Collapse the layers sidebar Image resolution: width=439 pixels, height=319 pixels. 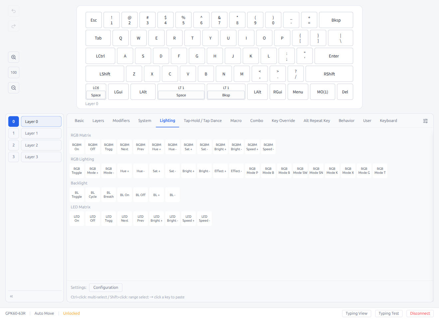click(11, 296)
